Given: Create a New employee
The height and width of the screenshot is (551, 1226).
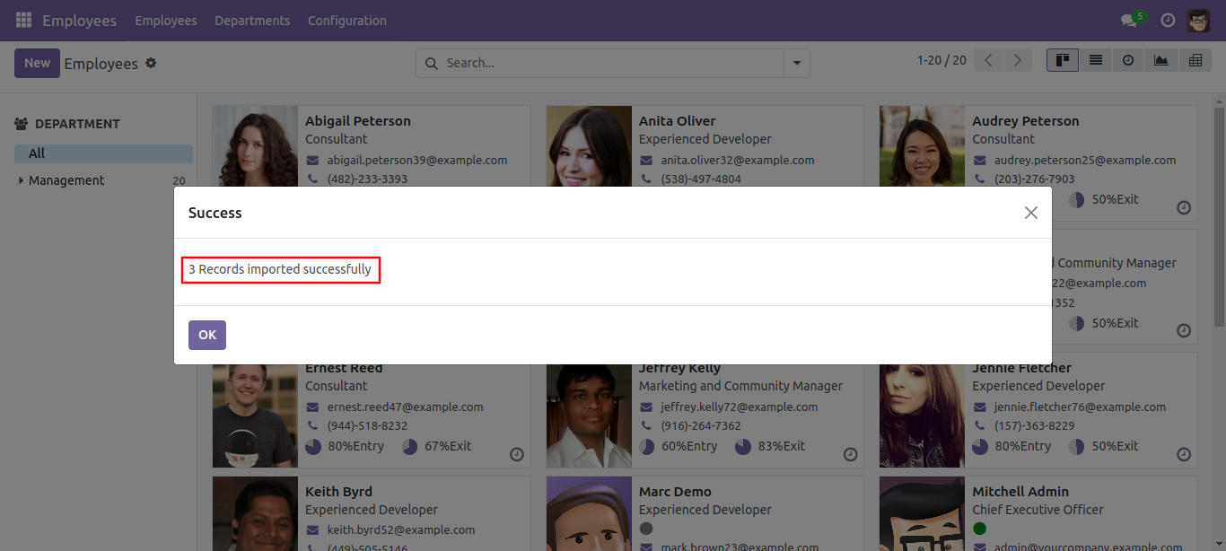Looking at the screenshot, I should (x=37, y=63).
